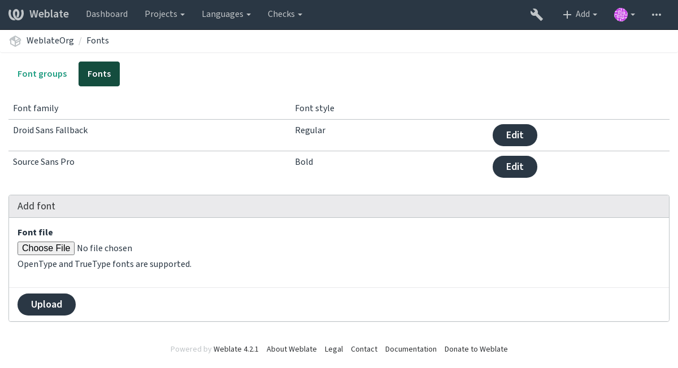Click the WeblateOrg project cube icon
Screen dimensions: 678x368
15,41
